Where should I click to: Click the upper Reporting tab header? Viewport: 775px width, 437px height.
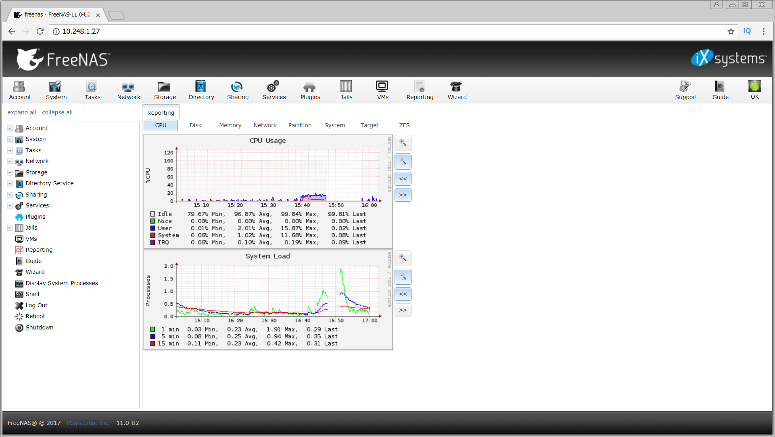pyautogui.click(x=161, y=113)
